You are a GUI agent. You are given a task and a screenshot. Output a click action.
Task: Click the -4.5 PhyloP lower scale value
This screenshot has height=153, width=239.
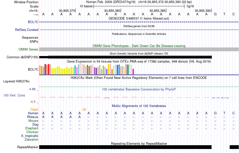point(33,102)
